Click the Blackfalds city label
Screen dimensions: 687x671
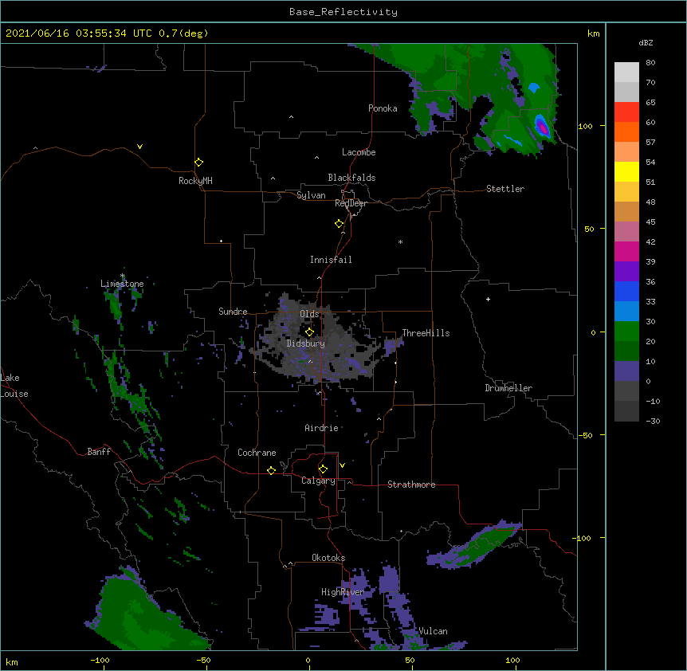point(351,178)
